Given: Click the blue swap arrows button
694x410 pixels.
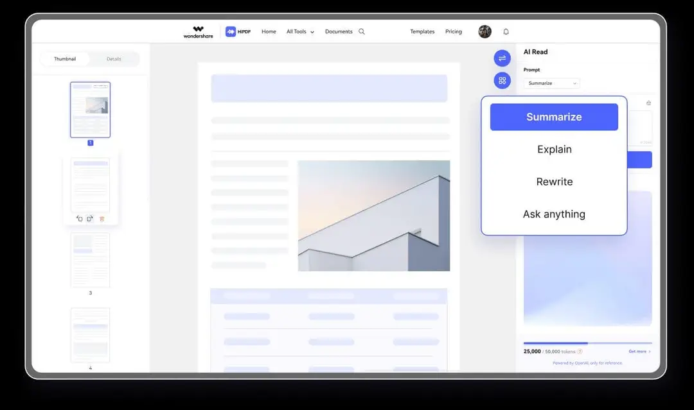Looking at the screenshot, I should (502, 58).
